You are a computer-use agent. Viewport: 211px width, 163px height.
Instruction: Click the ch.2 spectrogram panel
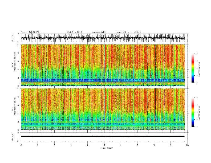103,109
